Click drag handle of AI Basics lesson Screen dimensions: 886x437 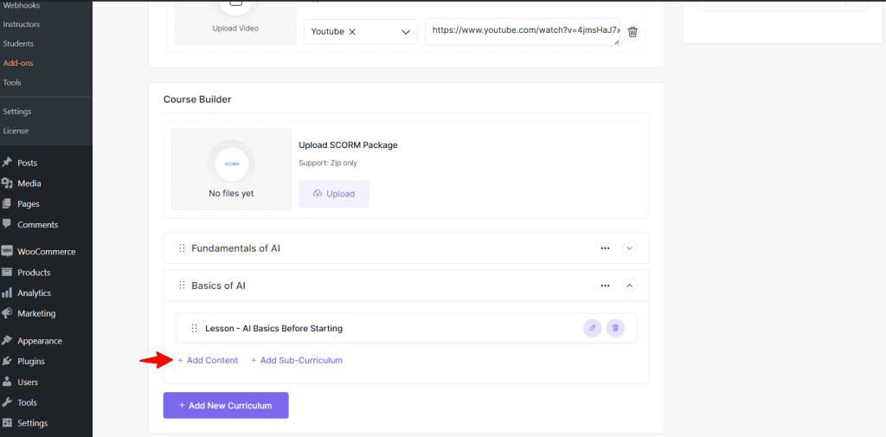tap(195, 329)
